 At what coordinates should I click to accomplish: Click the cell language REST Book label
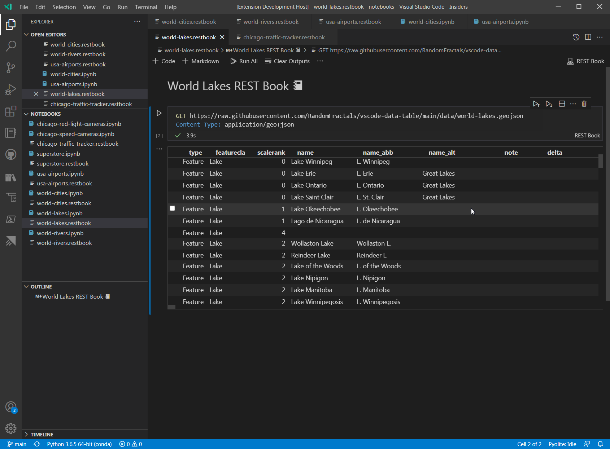point(587,136)
